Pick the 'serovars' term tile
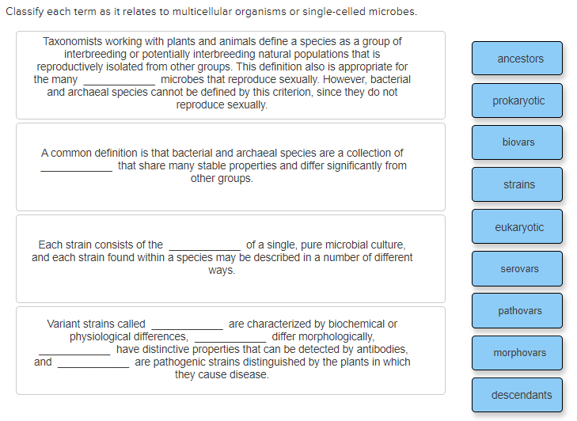 (x=517, y=268)
